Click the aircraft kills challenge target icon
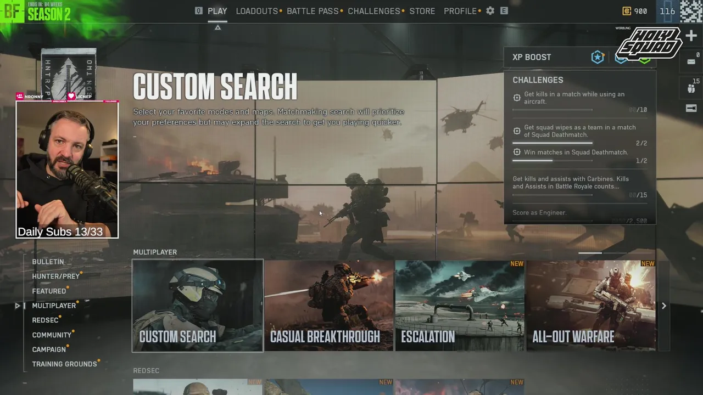Image resolution: width=703 pixels, height=395 pixels. pos(517,98)
